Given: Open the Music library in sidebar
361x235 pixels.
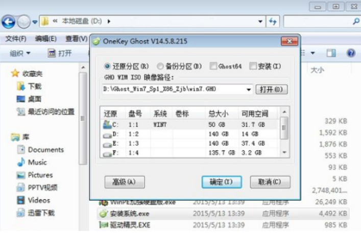Looking at the screenshot, I should point(37,162).
